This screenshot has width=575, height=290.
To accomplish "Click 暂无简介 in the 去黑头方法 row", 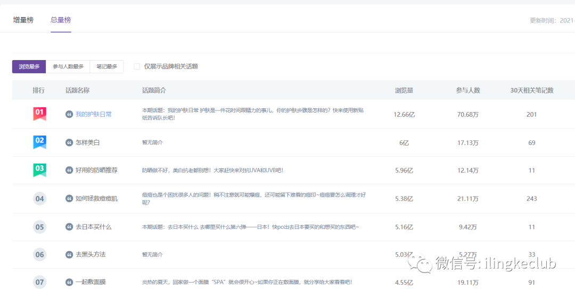I will pos(152,254).
